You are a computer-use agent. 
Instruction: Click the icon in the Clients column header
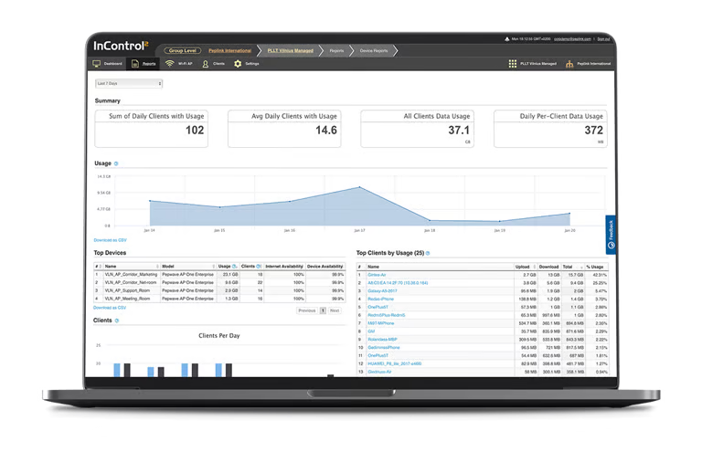(x=259, y=266)
